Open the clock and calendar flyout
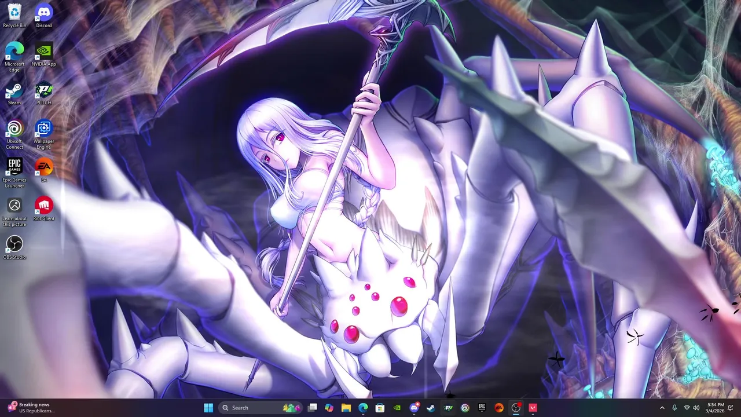 click(716, 408)
